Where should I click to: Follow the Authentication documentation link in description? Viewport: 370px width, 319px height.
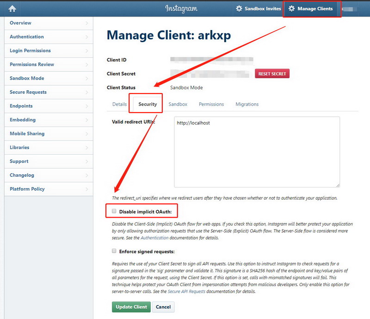pyautogui.click(x=154, y=238)
